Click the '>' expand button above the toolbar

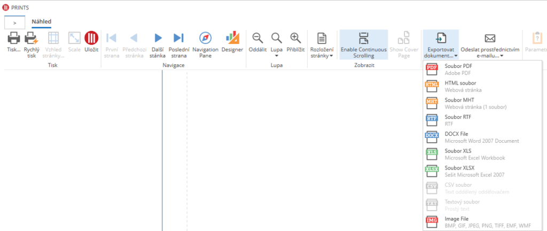(x=15, y=23)
